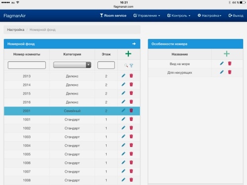Image resolution: width=247 pixels, height=185 pixels.
Task: Click the magnifier search icon in filter row
Action: tap(126, 66)
